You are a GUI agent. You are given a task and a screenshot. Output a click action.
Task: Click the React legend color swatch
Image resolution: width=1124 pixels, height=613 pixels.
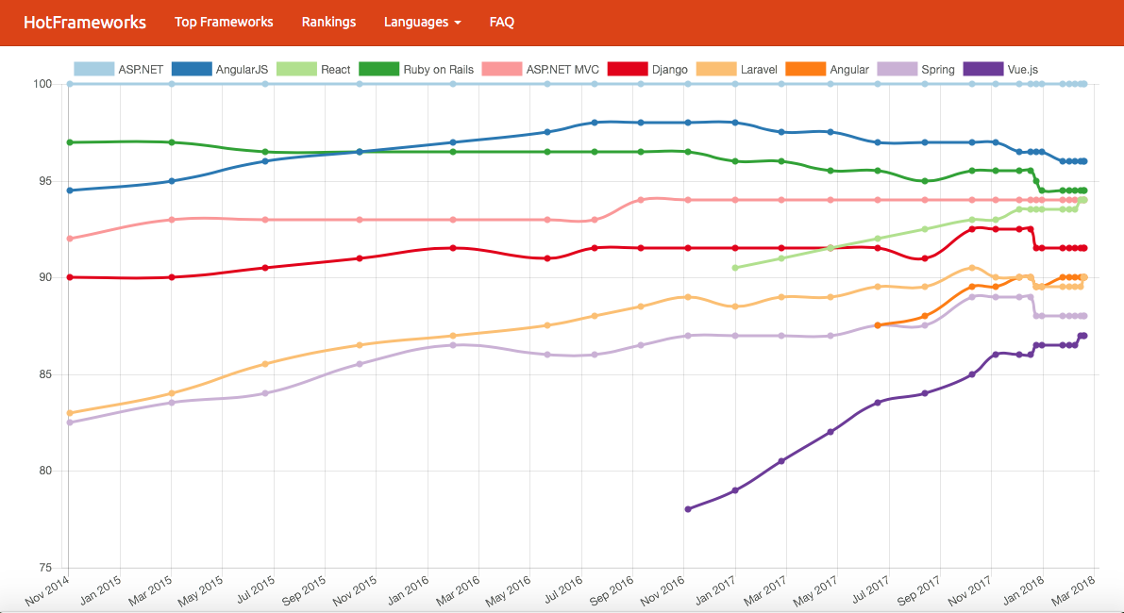tap(296, 70)
